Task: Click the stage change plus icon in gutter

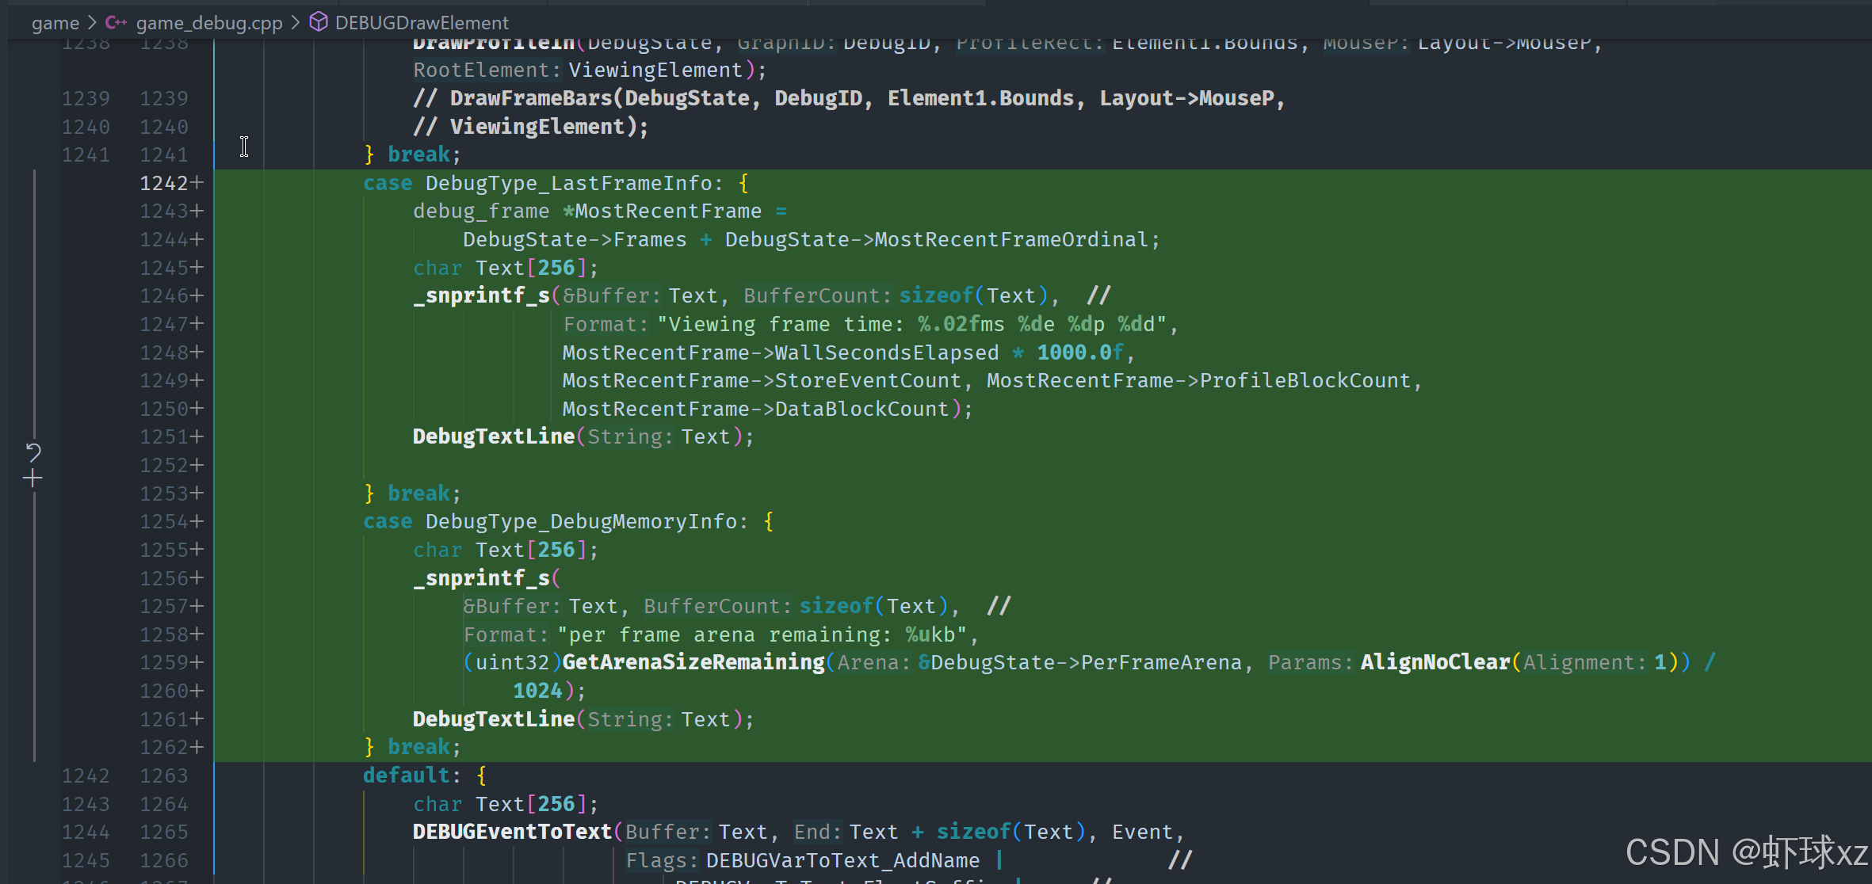Action: pos(32,478)
